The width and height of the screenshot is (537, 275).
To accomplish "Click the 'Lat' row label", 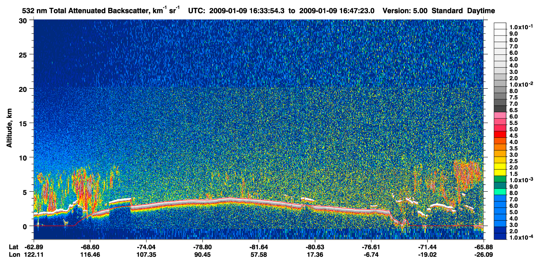I will point(13,247).
